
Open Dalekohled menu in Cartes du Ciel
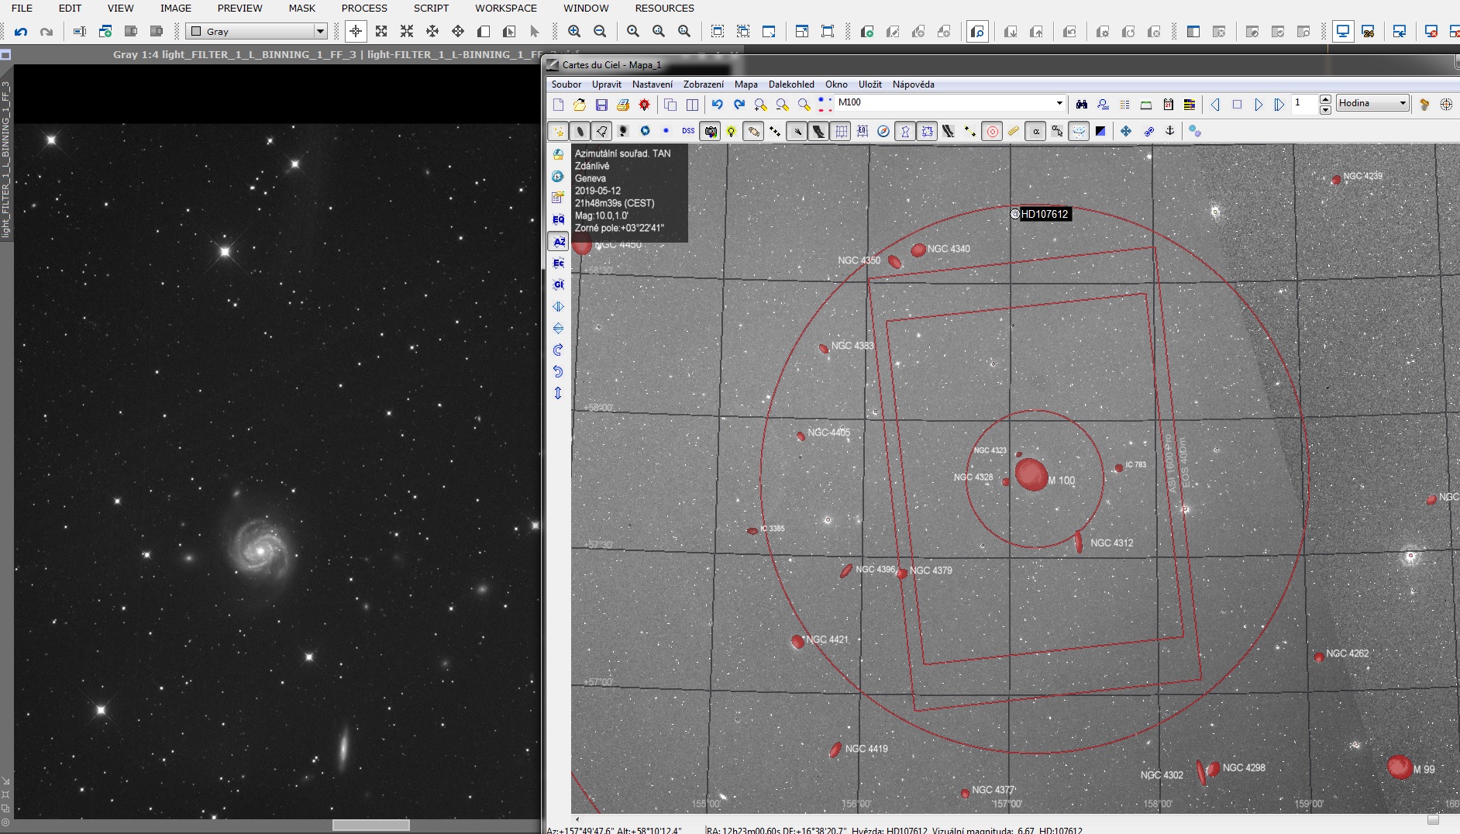[791, 84]
